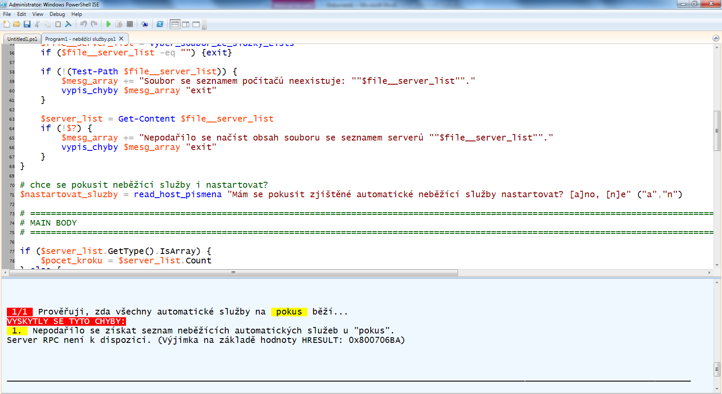Click 'vypis_chyby' call on line 66

coord(89,147)
